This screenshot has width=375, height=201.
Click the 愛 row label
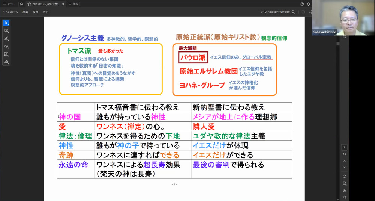[x=62, y=127]
